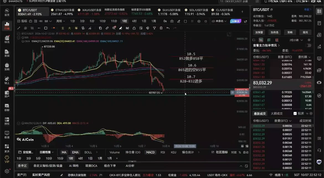
Task: Open the 行情 market view in sidebar
Action: (7, 26)
